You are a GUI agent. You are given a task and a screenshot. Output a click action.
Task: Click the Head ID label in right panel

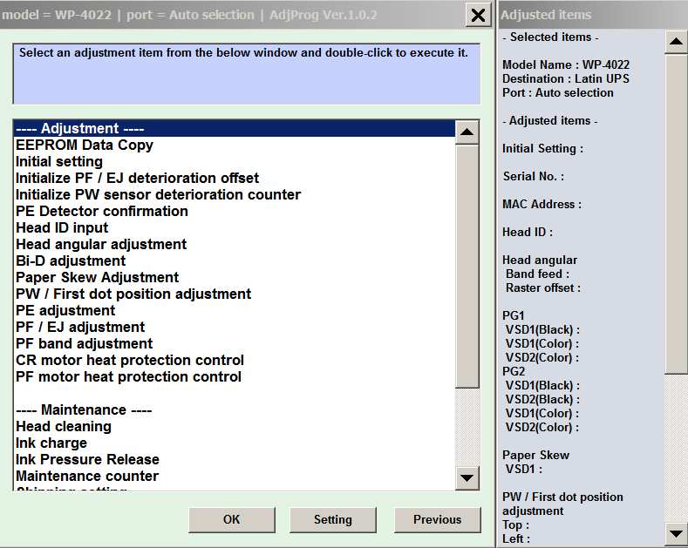click(528, 232)
